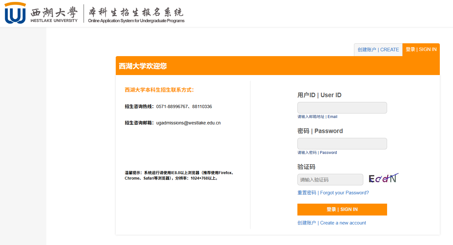Click the Westlake University logo icon

[x=15, y=13]
